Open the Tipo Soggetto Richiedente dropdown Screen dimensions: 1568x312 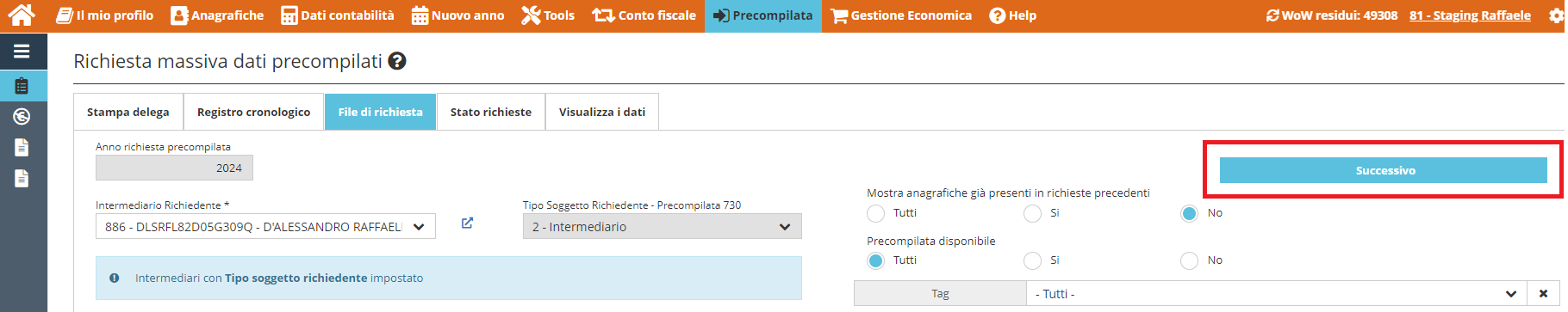pyautogui.click(x=662, y=227)
